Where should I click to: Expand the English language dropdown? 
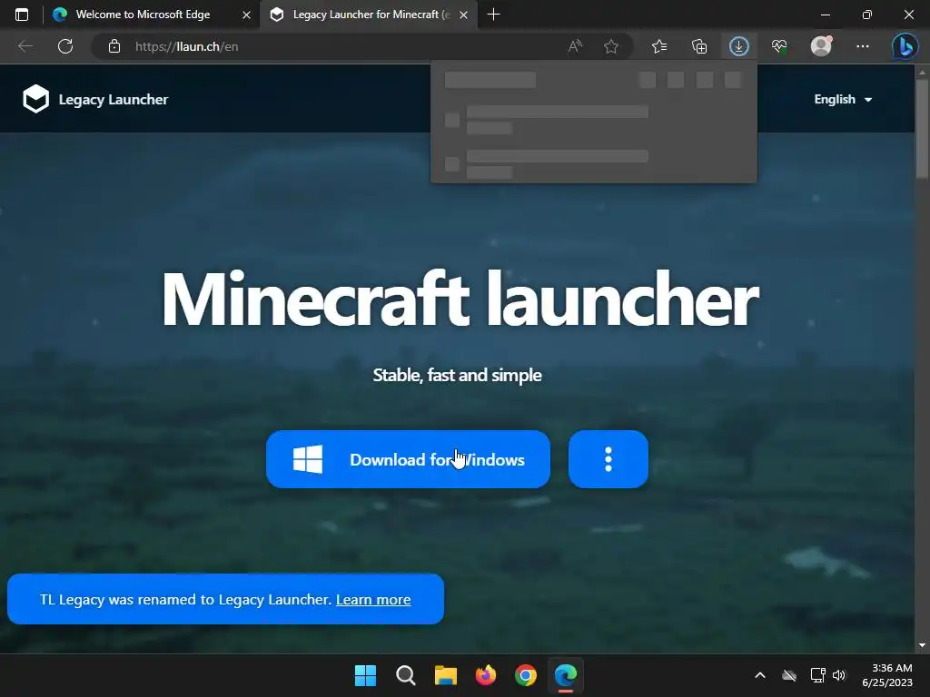pos(843,99)
